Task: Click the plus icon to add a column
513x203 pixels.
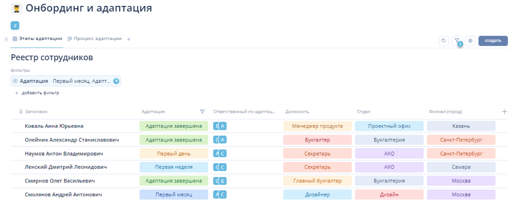Action: [504, 111]
